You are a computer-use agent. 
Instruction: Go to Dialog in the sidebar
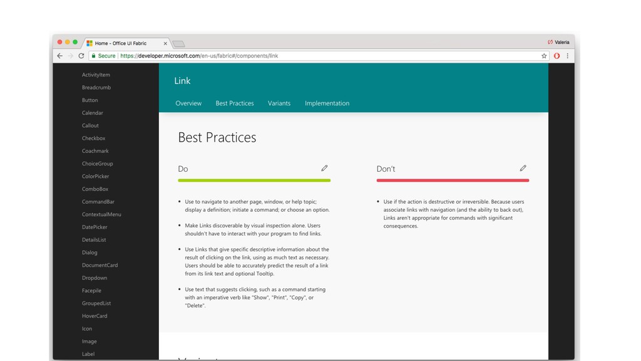[x=90, y=253]
